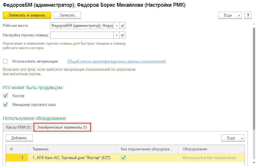
Task: Uncheck Менеджер торгового зала checkbox
Action: (x=5, y=105)
